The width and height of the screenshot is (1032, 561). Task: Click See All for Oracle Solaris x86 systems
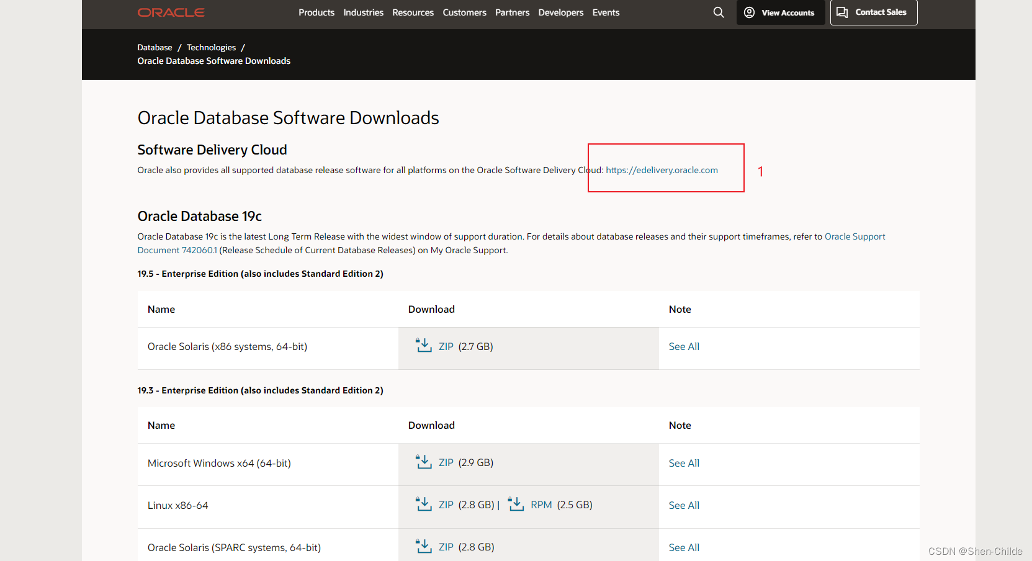[x=684, y=346]
